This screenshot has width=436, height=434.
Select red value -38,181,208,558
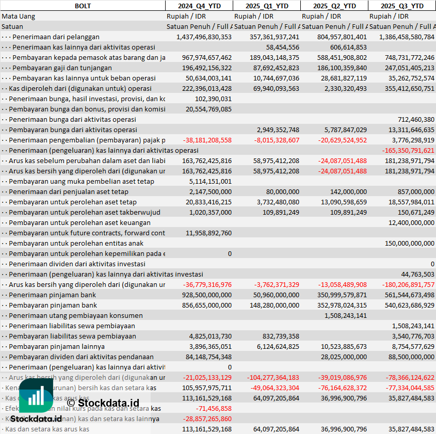pos(207,140)
